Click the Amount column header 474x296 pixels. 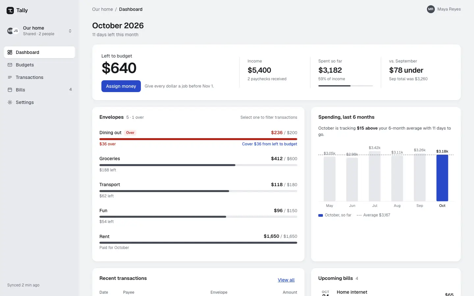pyautogui.click(x=290, y=292)
